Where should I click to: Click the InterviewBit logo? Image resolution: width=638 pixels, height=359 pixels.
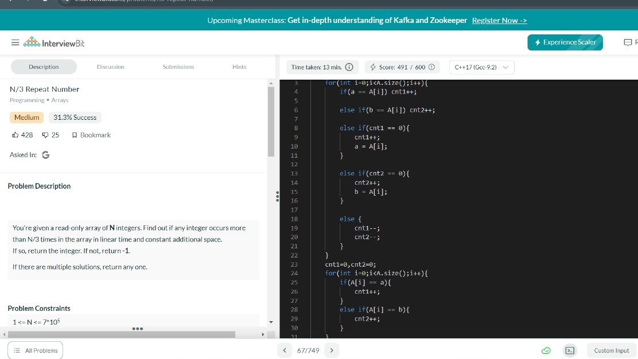click(x=55, y=42)
